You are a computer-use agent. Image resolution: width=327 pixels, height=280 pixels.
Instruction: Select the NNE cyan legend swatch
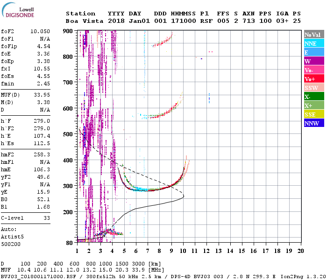[x=314, y=43]
